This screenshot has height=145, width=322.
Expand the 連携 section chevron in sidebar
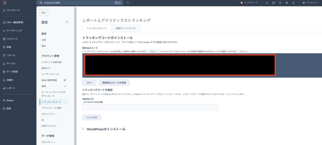[65, 86]
